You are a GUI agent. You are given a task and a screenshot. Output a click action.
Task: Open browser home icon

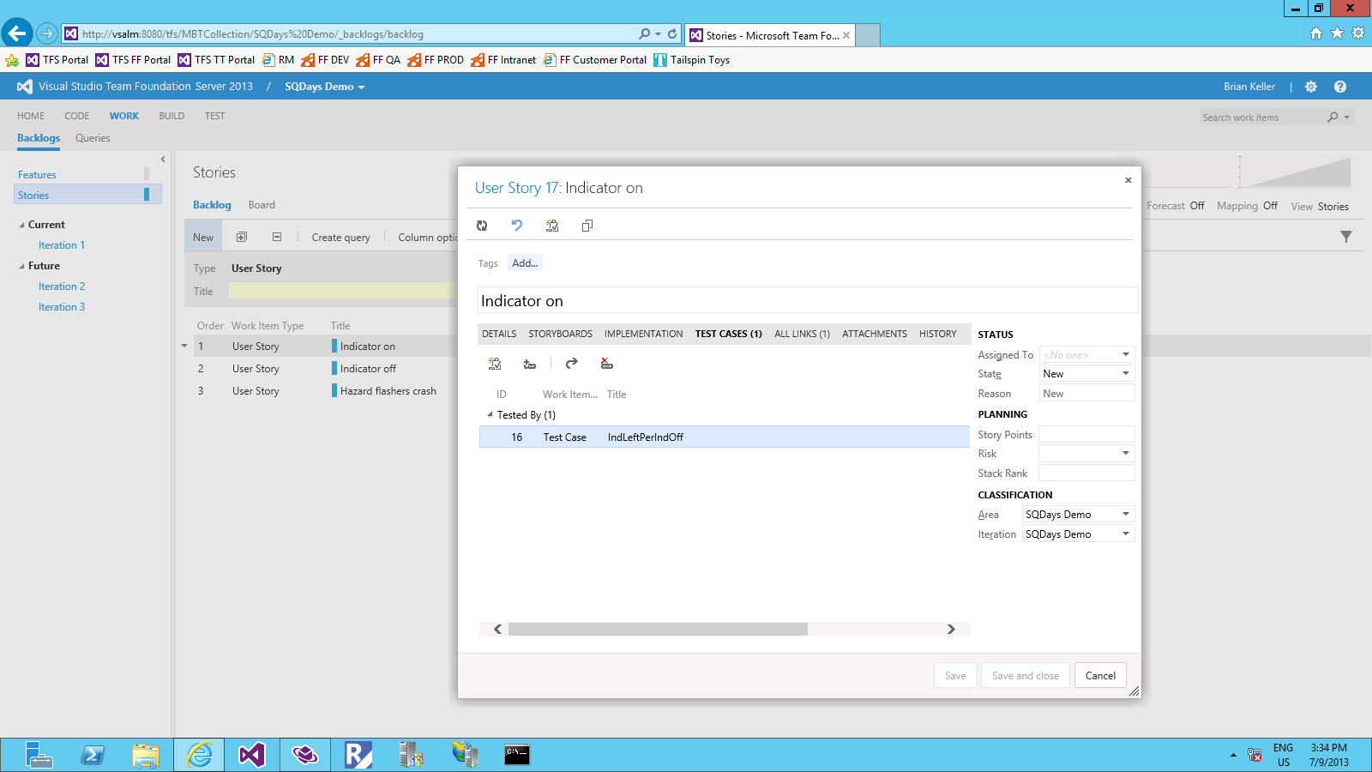click(1316, 33)
